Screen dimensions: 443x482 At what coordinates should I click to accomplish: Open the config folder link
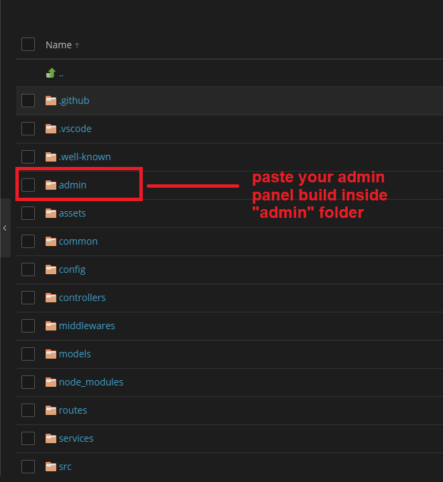[x=72, y=269]
